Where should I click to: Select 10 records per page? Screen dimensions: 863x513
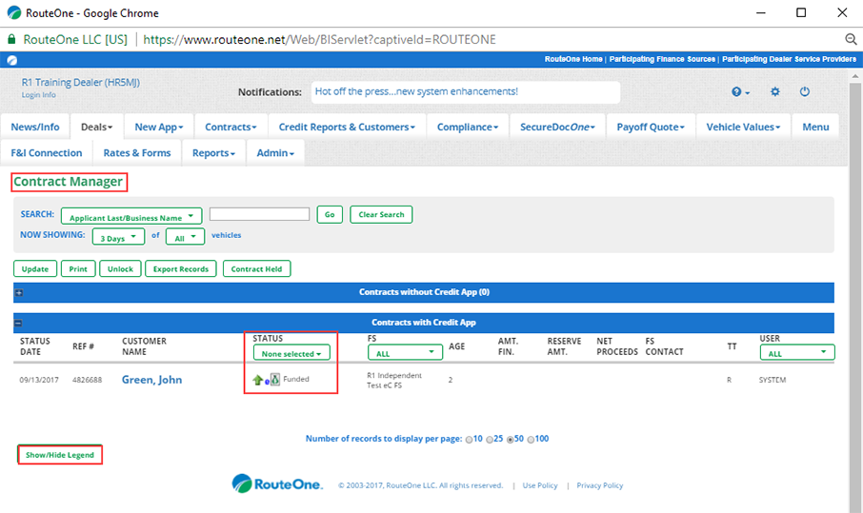click(469, 440)
